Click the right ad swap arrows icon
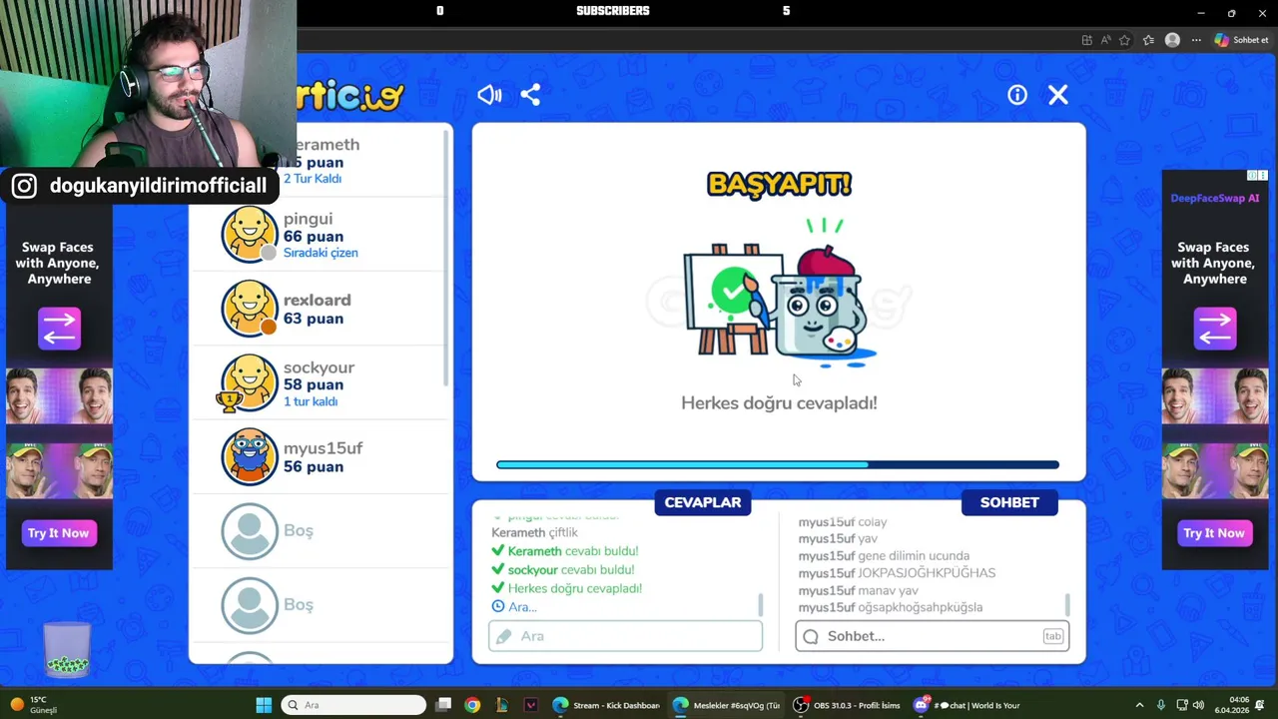This screenshot has width=1278, height=719. click(x=1214, y=329)
